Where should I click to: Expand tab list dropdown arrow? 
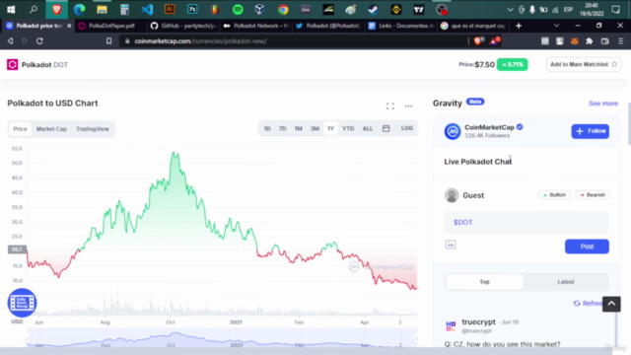tap(556, 26)
